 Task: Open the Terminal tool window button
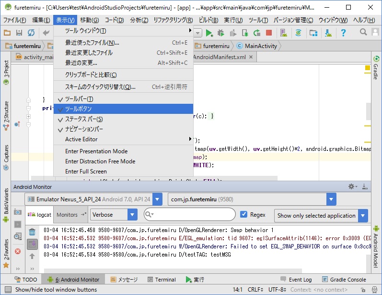(x=162, y=280)
